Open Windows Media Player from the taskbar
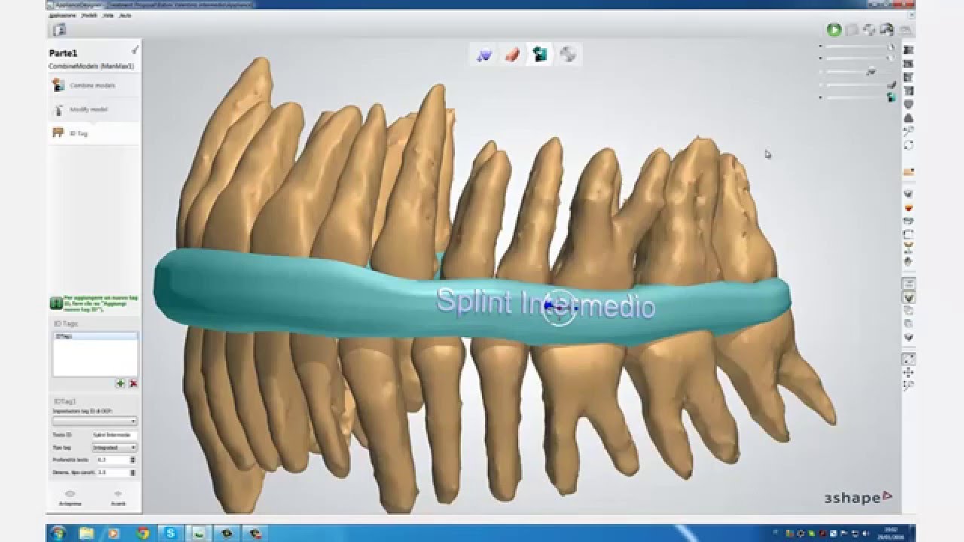The height and width of the screenshot is (542, 964). click(x=114, y=533)
